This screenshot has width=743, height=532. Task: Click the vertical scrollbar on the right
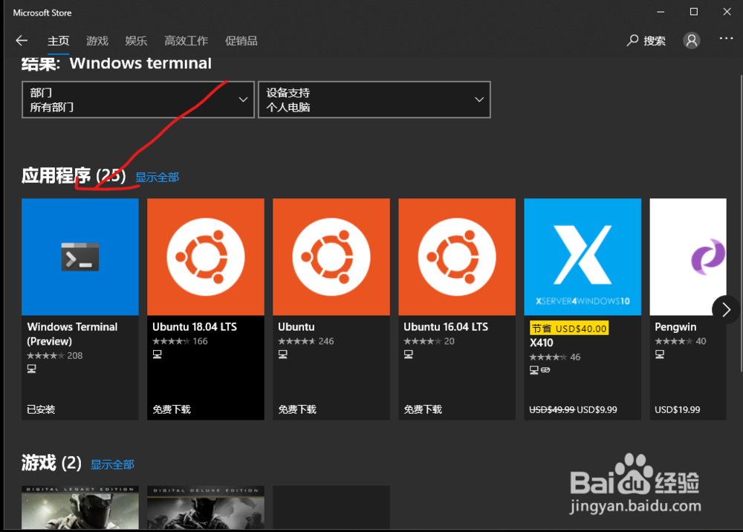[x=741, y=223]
